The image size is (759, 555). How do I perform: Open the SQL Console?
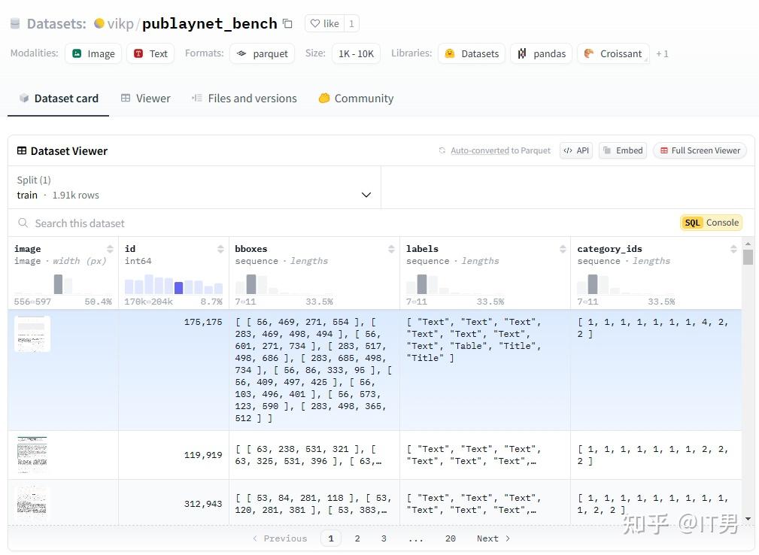pyautogui.click(x=712, y=223)
